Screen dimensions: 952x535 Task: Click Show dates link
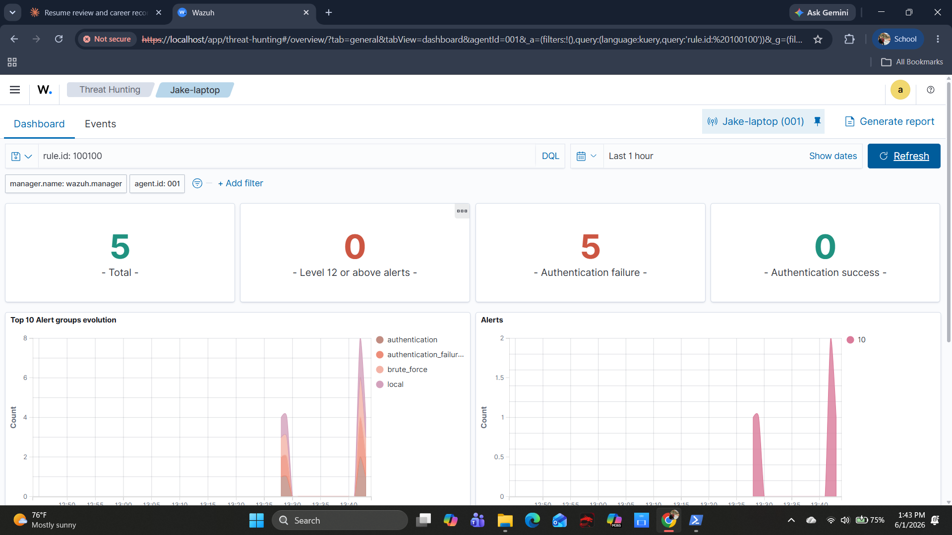point(833,156)
